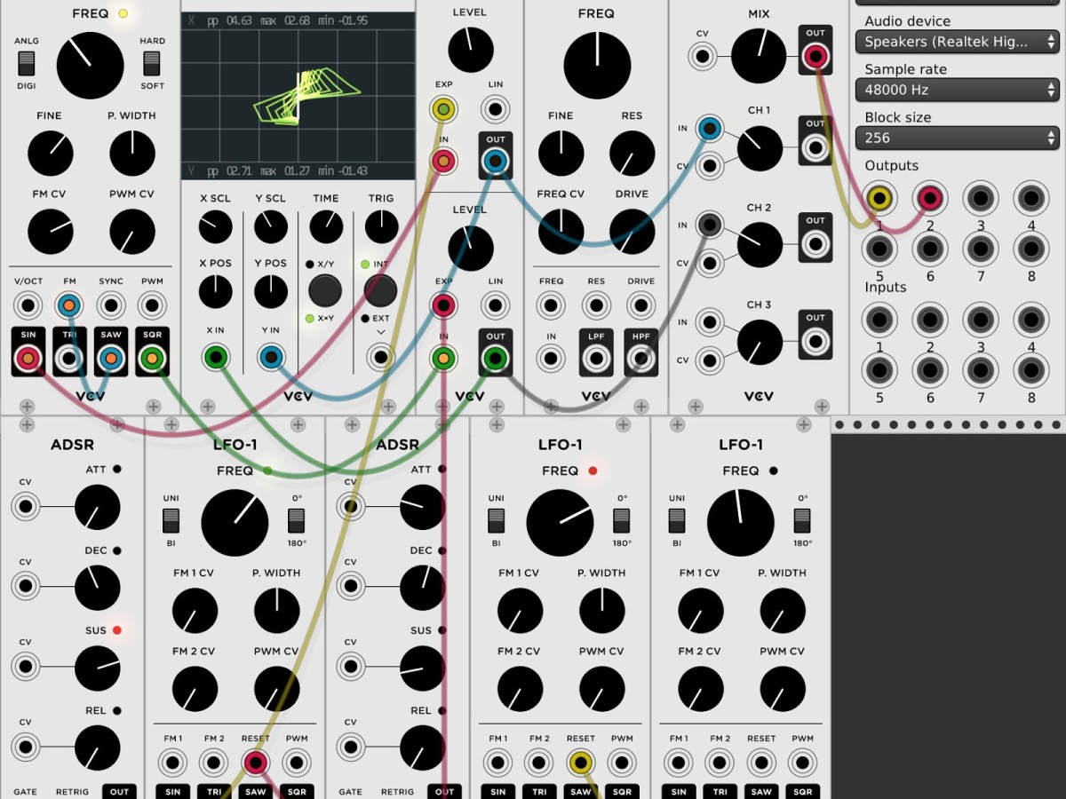Flip the UNI/BI switch on the rightmost LFO-1
The width and height of the screenshot is (1066, 799).
point(677,520)
